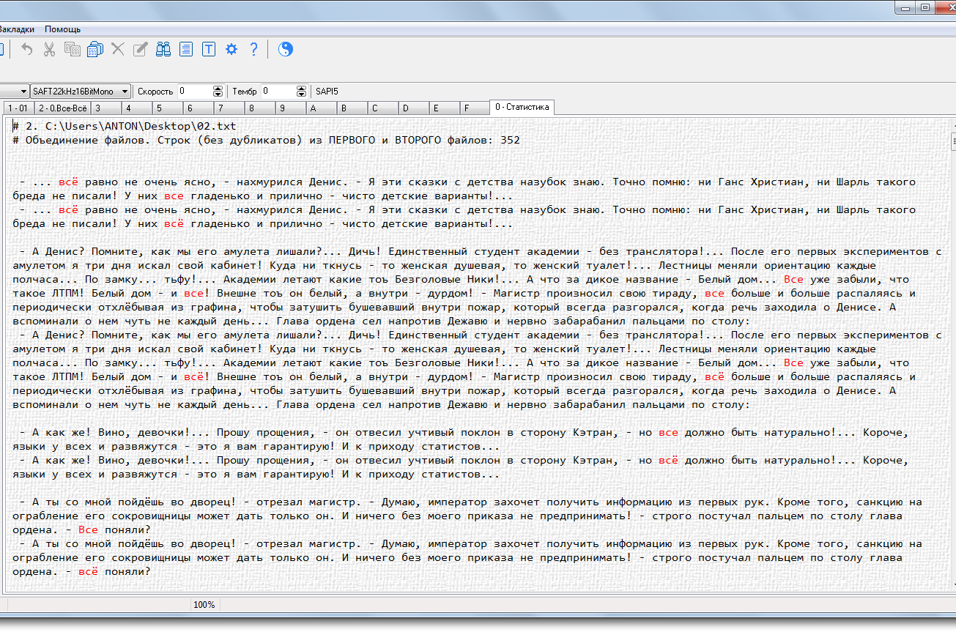Image resolution: width=956 pixels, height=632 pixels.
Task: Switch to tab A
Action: [x=322, y=108]
